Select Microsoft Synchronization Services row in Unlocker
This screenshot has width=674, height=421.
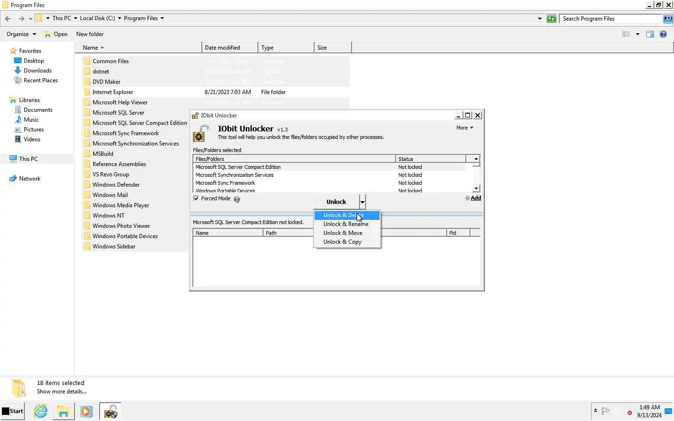(329, 175)
